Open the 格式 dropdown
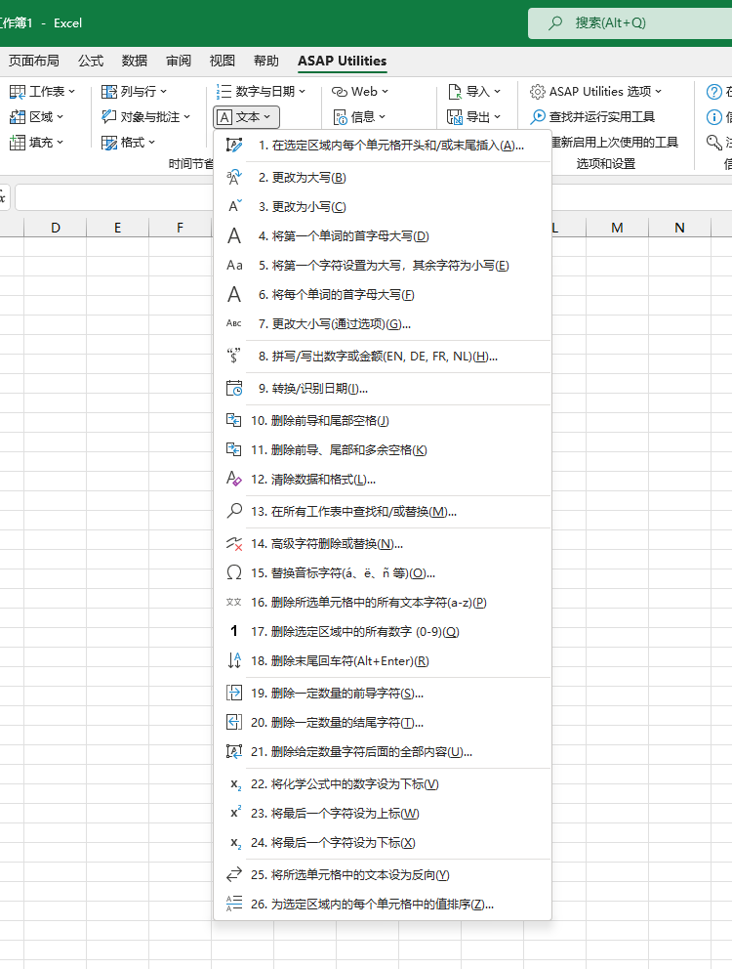 [129, 143]
